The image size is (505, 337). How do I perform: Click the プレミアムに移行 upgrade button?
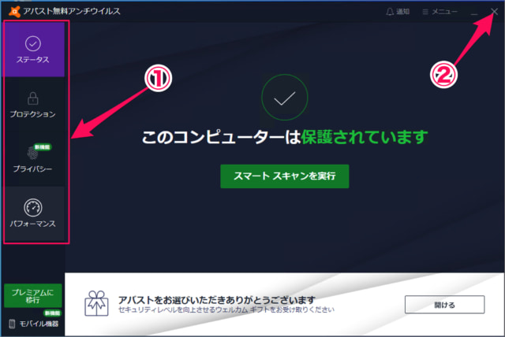click(33, 295)
